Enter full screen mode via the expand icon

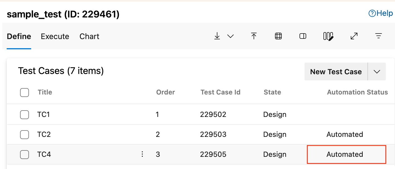point(354,36)
